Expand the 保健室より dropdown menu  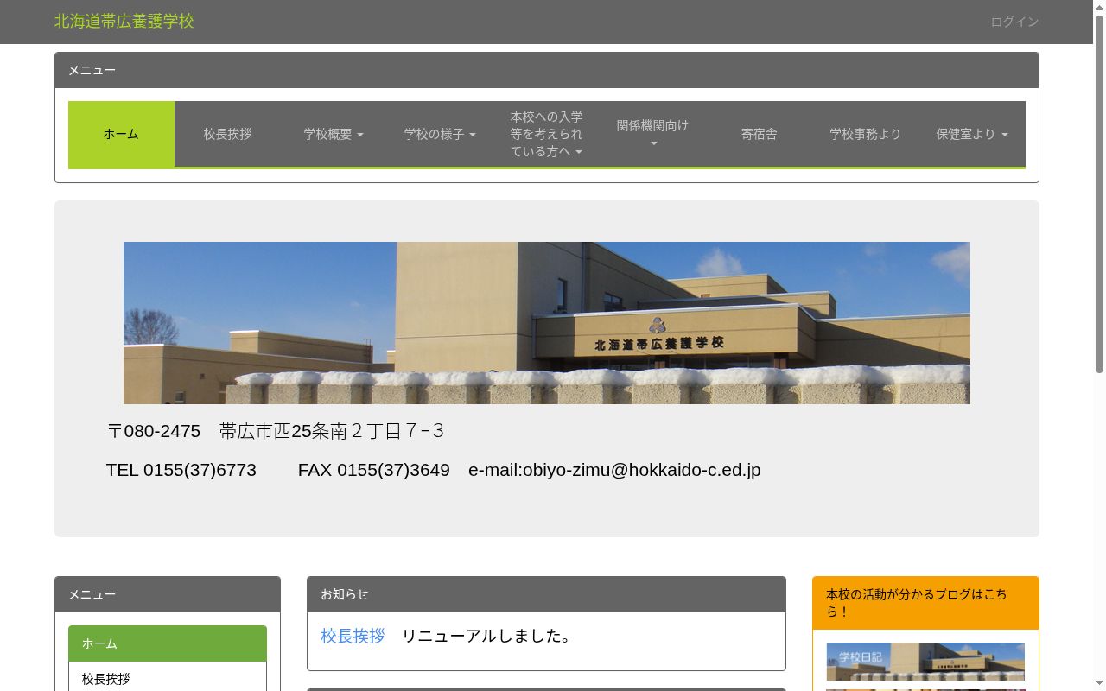click(972, 134)
